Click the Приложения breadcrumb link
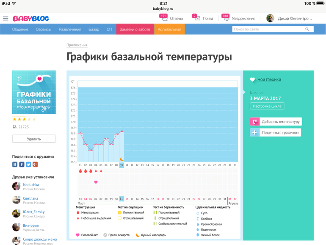Image resolution: width=326 pixels, height=245 pixels. click(77, 45)
